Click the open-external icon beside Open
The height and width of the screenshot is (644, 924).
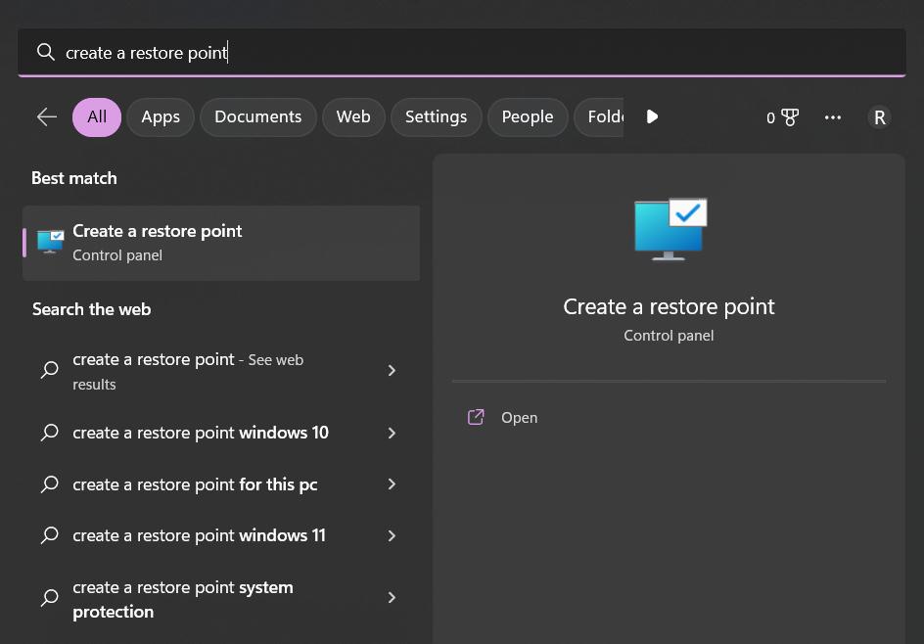[476, 417]
